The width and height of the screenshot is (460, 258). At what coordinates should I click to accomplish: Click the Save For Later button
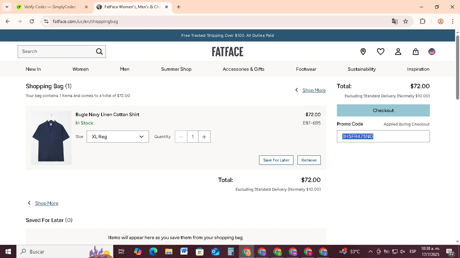pos(276,160)
